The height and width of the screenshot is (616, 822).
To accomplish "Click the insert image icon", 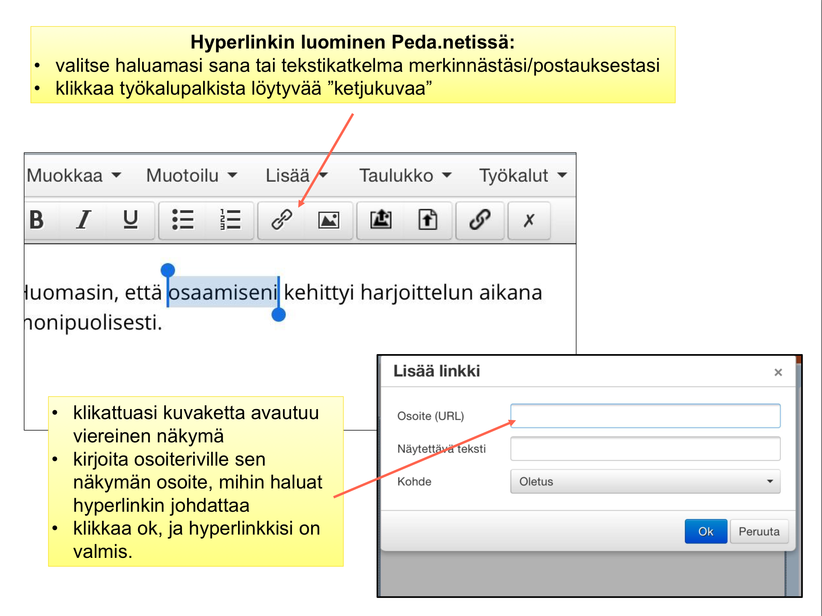I will 329,220.
